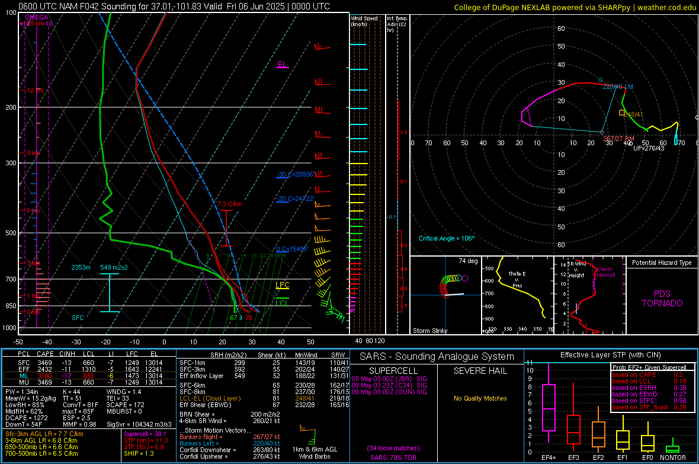Select the OMEGA label on the skew-T
Image resolution: width=699 pixels, height=464 pixels.
click(37, 17)
